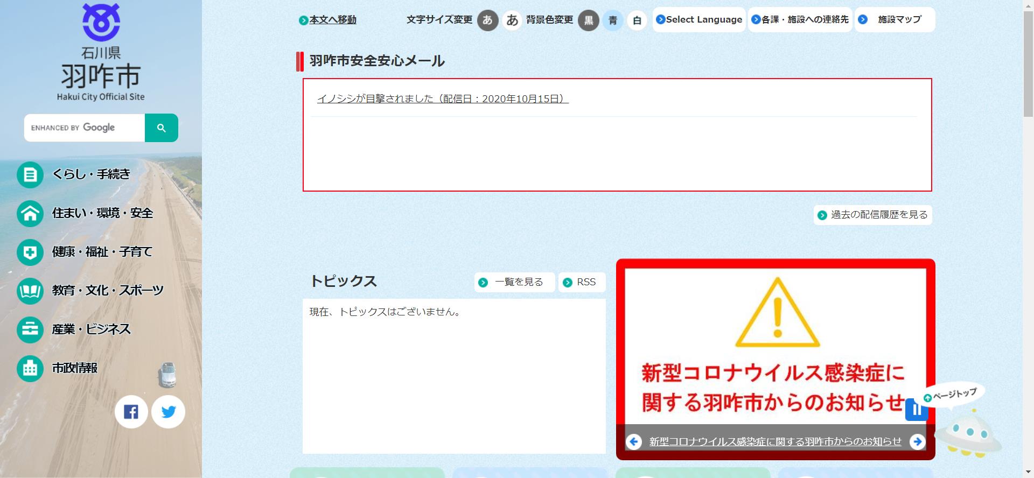Click the 市政情報 building icon
This screenshot has height=478, width=1034.
[x=30, y=368]
